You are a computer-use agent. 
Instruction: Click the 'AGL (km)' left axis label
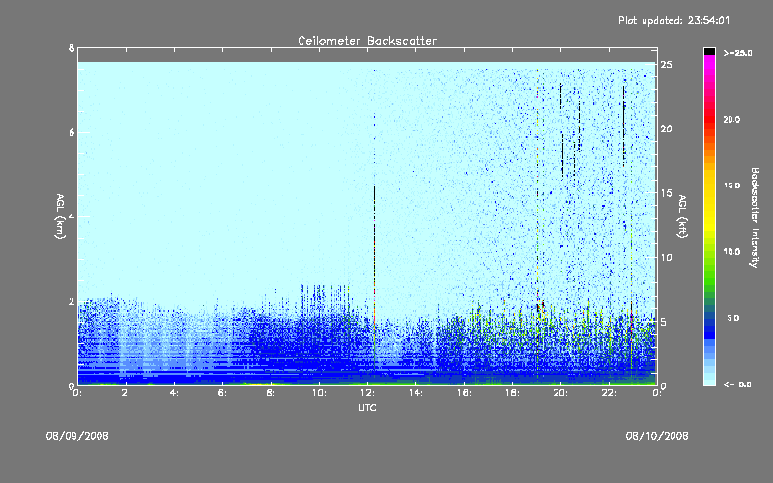tap(60, 216)
